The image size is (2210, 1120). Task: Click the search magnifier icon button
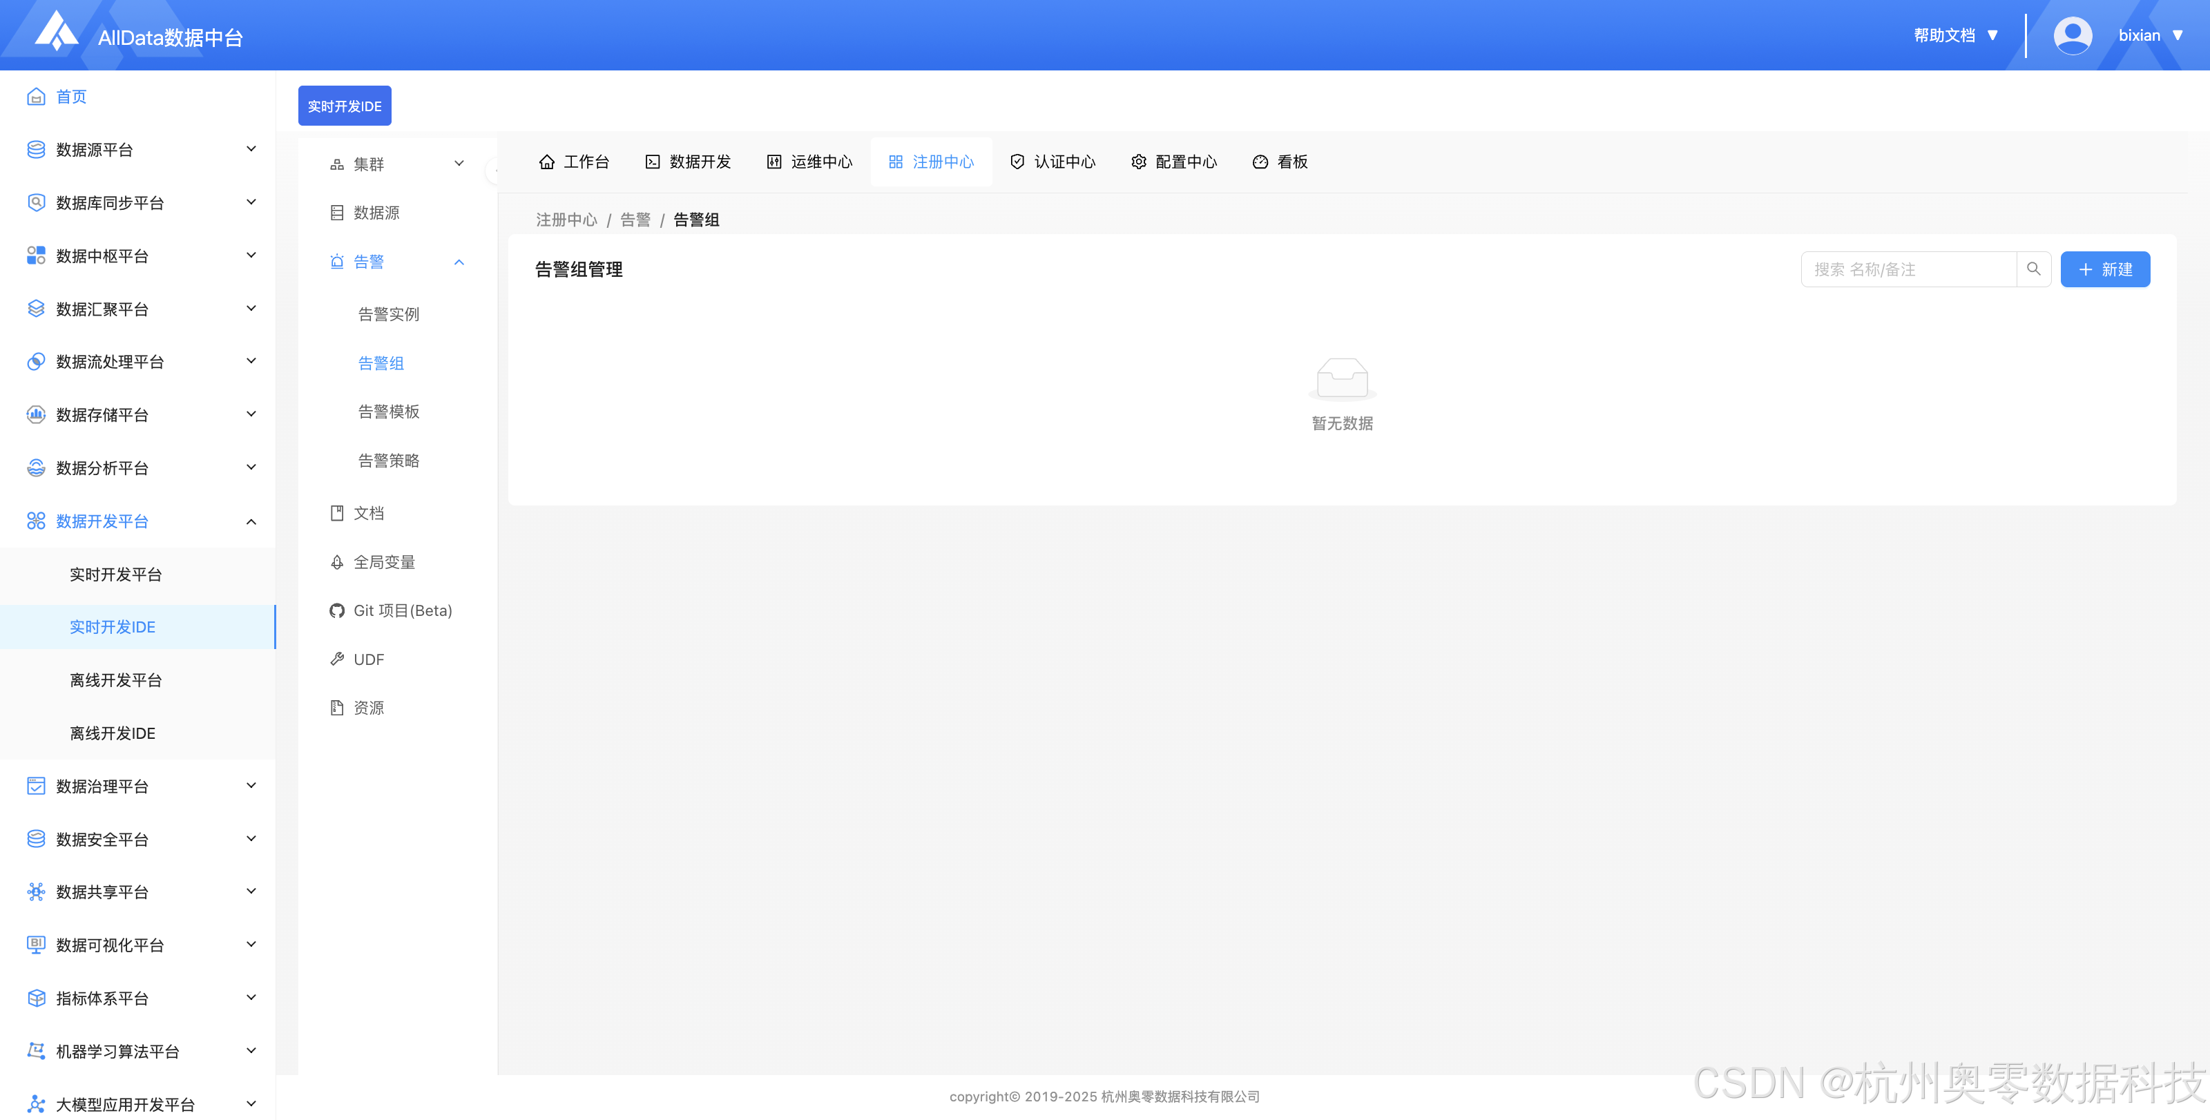coord(2033,269)
